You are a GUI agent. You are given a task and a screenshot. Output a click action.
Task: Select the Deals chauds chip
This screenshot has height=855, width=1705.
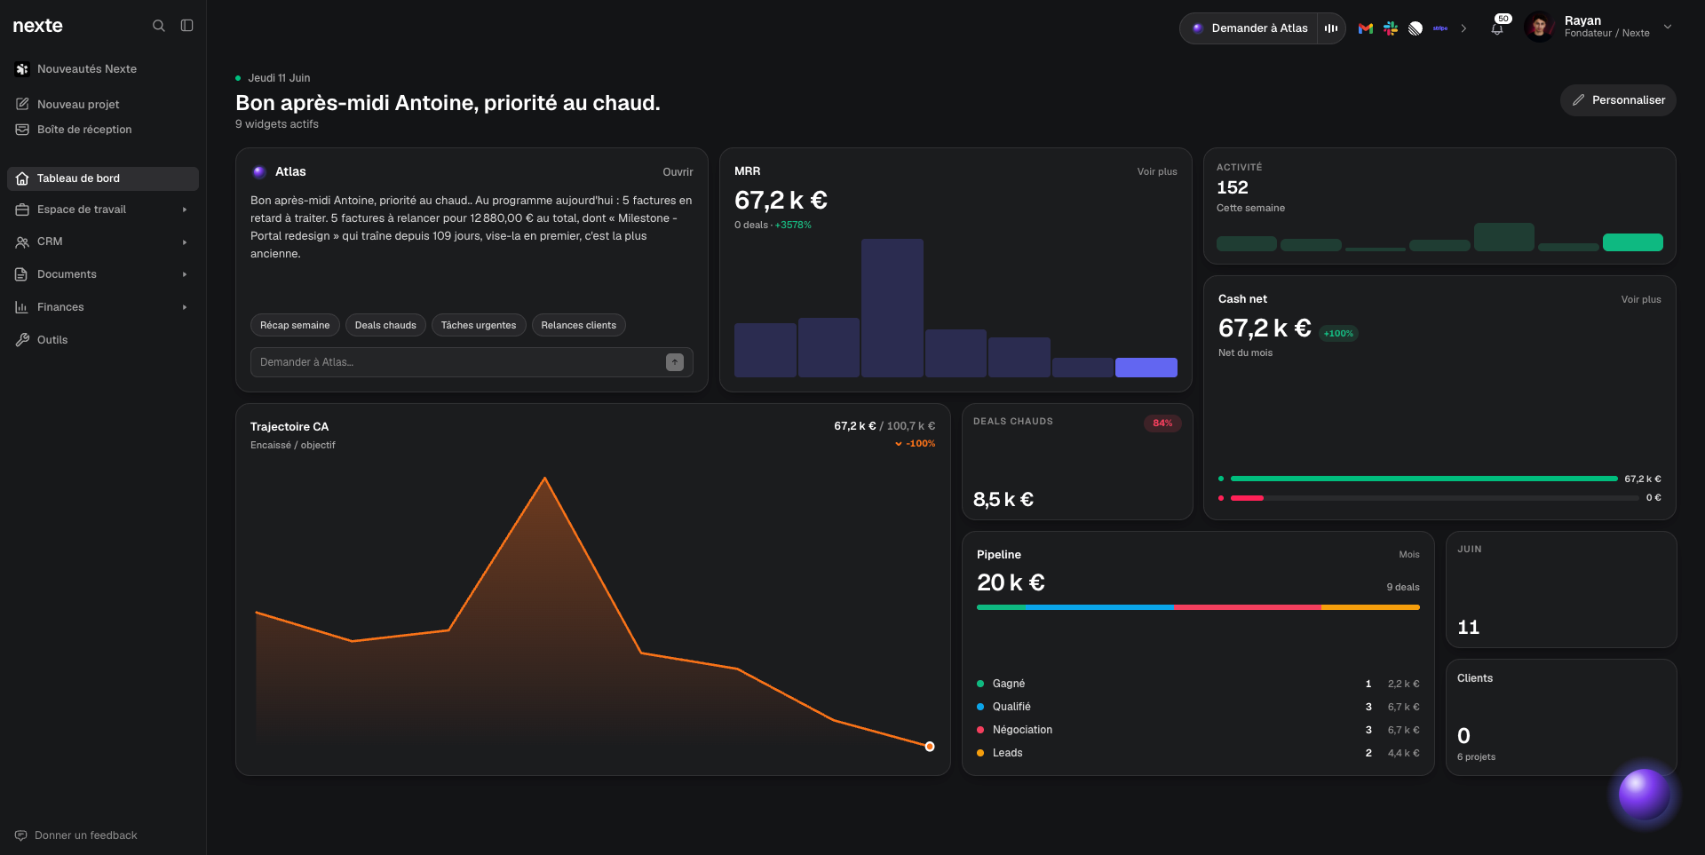pos(385,325)
